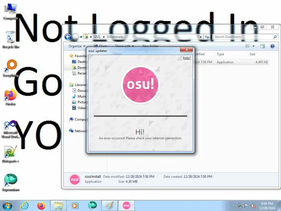Open Windows Media Player from the taskbar
This screenshot has height=211, width=281.
tap(75, 206)
